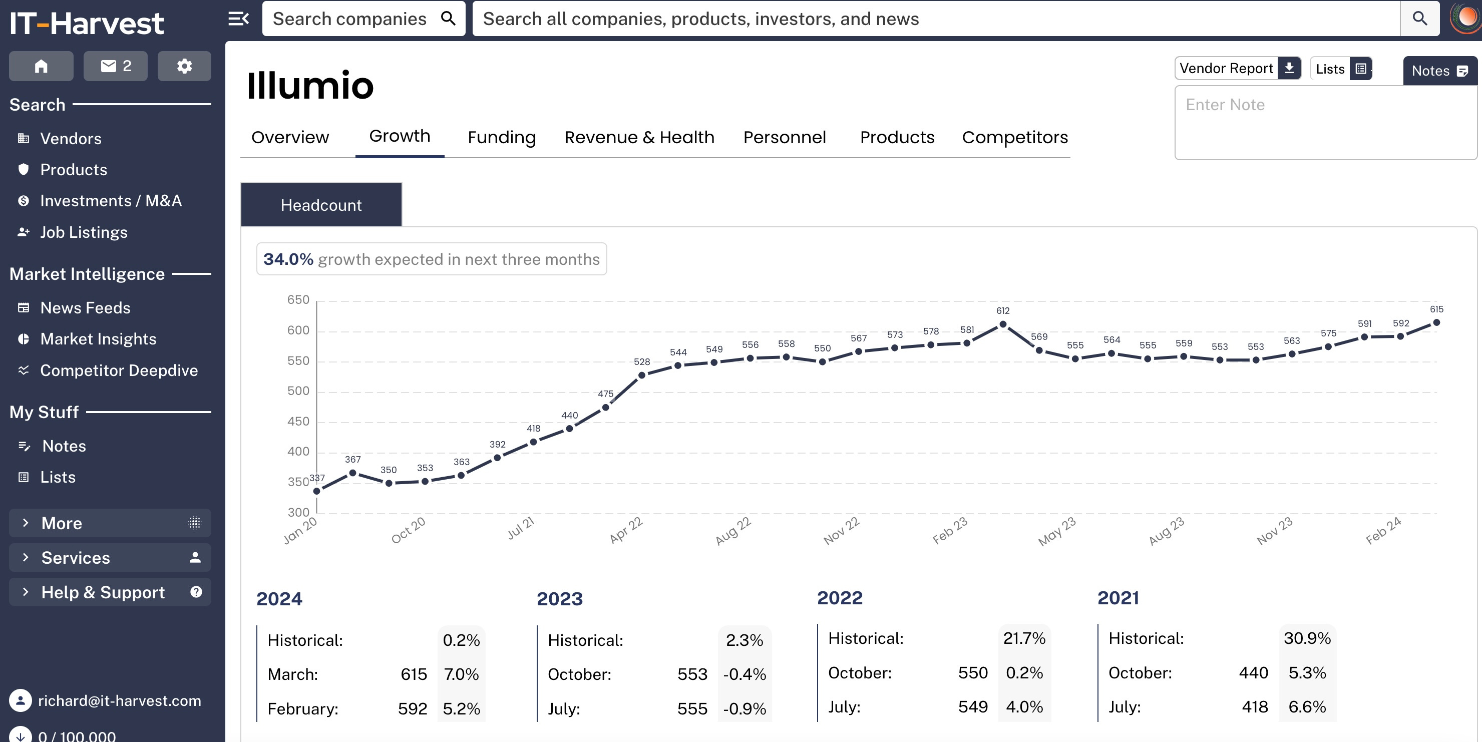Click richard@it-harvest.com account label
1482x742 pixels.
click(120, 700)
